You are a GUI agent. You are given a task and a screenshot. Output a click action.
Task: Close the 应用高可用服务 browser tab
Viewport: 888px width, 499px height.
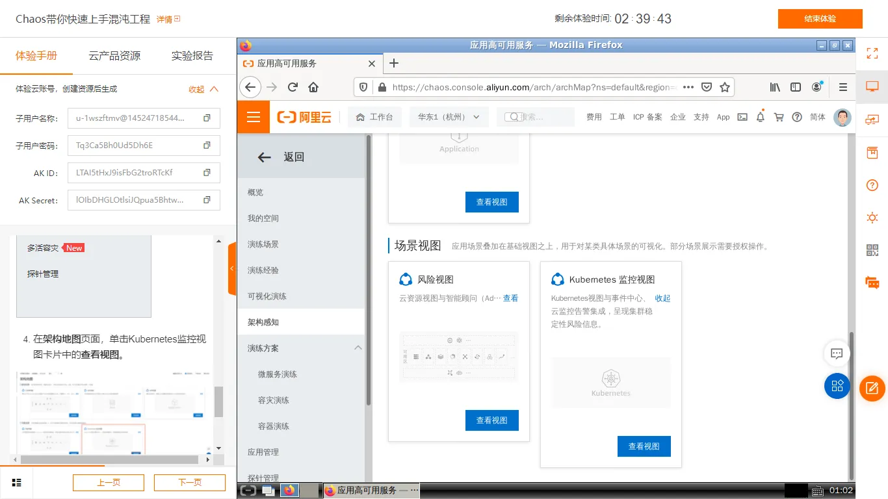(372, 64)
